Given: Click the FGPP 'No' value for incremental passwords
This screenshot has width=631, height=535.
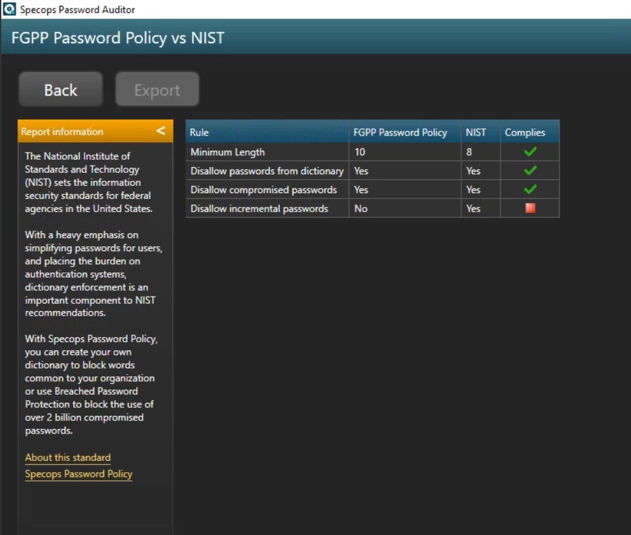Looking at the screenshot, I should click(x=360, y=209).
